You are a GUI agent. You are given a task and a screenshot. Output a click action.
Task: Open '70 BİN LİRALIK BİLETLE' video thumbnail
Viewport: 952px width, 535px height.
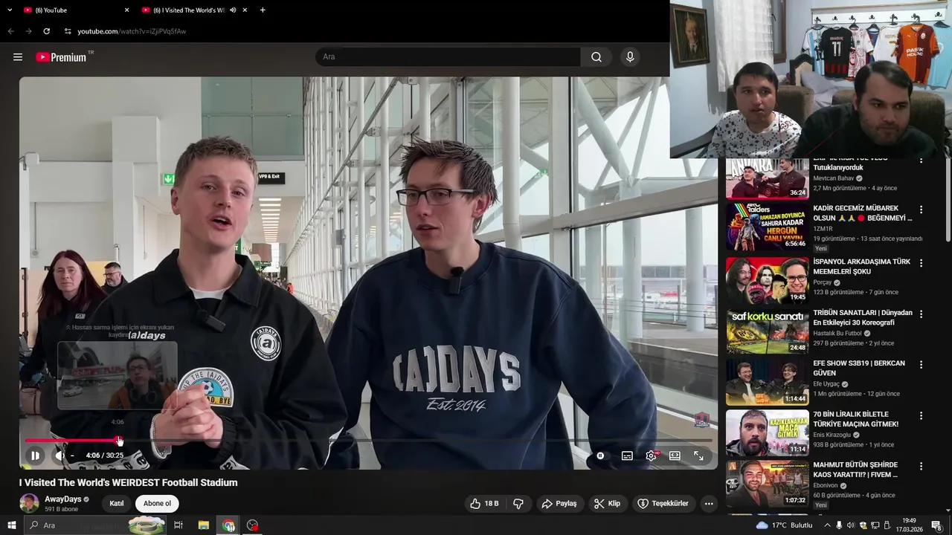point(767,432)
